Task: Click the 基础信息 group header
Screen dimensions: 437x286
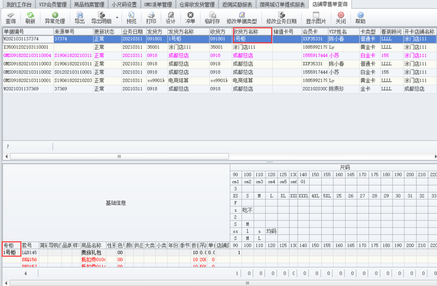Action: (x=116, y=203)
